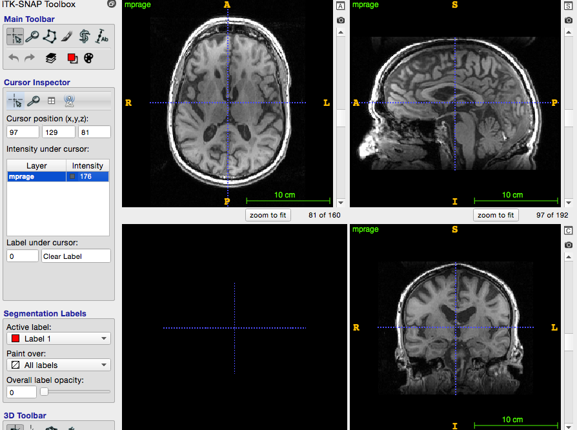Switch to Cursor Inspector crosshair tab
The width and height of the screenshot is (577, 430).
[x=15, y=101]
